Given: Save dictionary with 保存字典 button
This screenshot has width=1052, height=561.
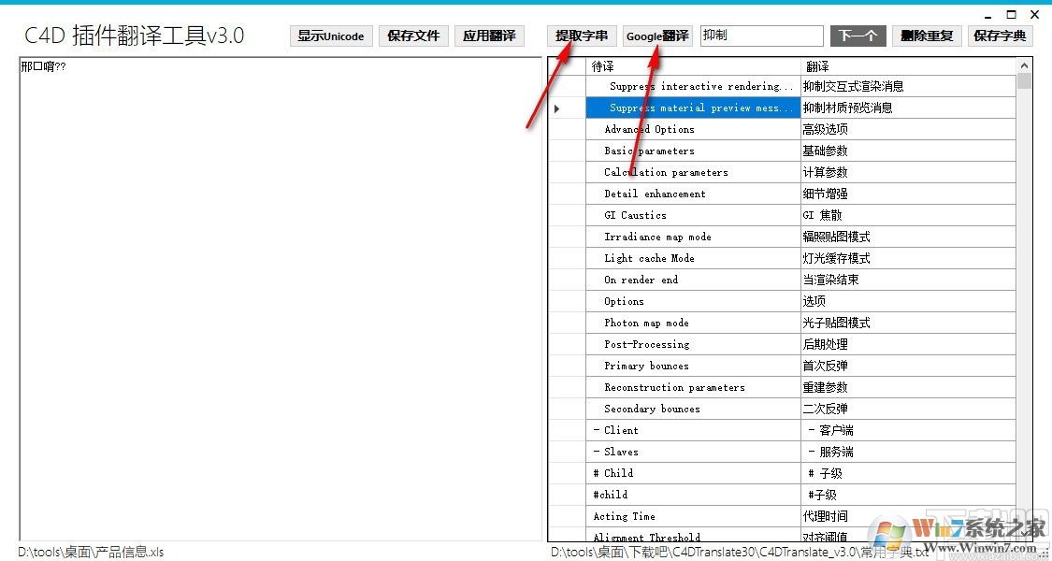Looking at the screenshot, I should [1000, 36].
